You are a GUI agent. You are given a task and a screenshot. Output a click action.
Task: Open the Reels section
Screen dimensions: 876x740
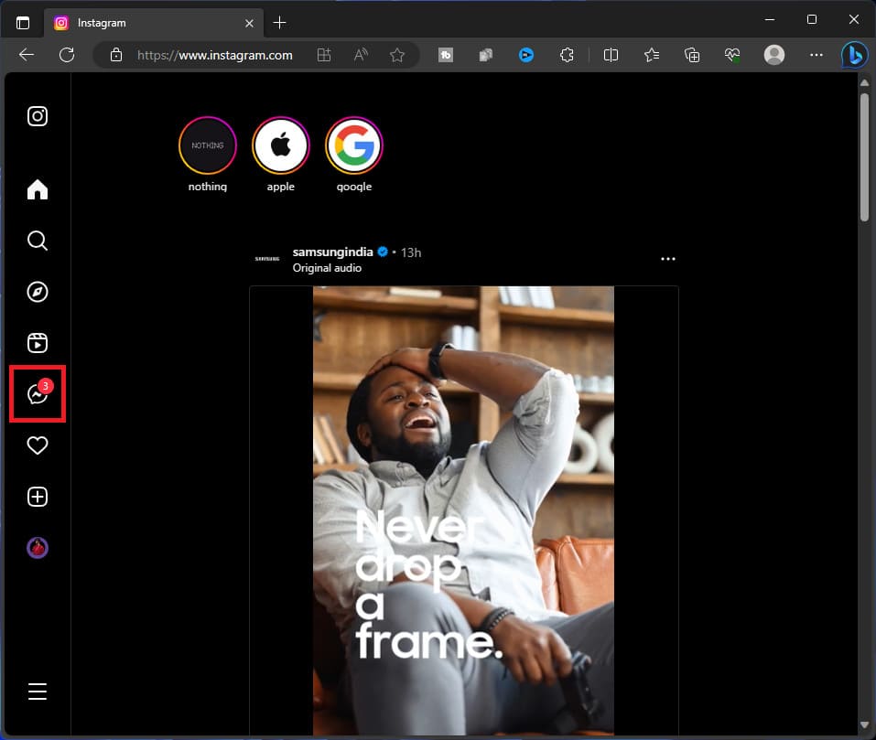coord(38,343)
